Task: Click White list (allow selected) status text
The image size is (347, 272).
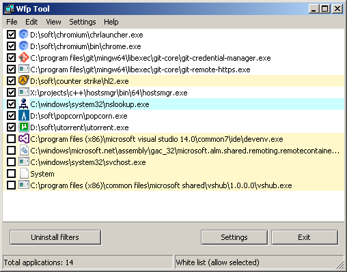Action: point(217,262)
